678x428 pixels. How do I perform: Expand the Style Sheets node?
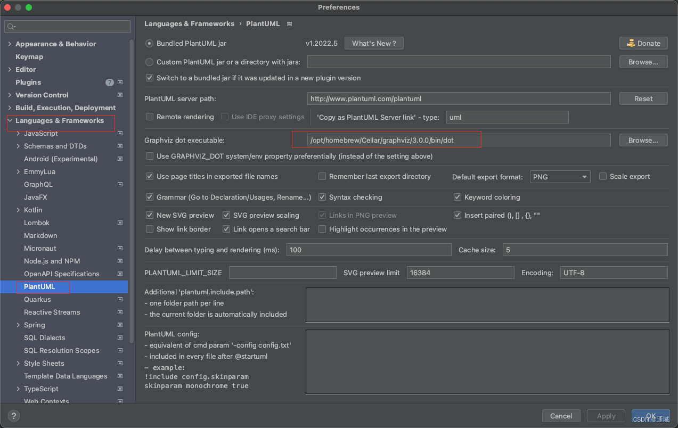(18, 363)
